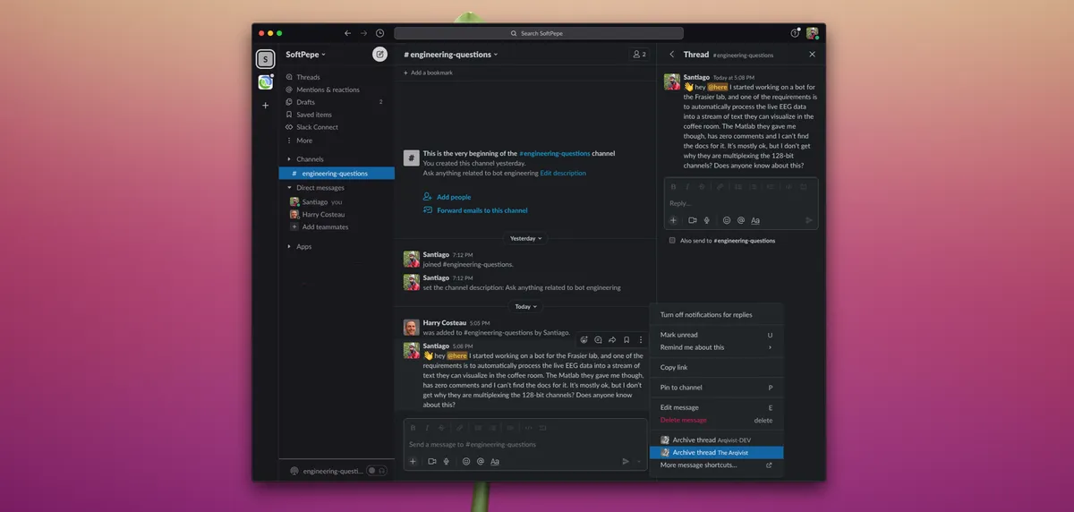Click the thread Reply text field

coord(741,203)
